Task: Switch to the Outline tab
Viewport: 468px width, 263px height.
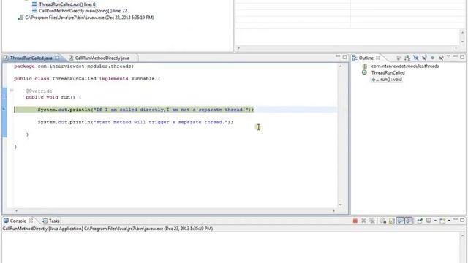Action: point(366,58)
